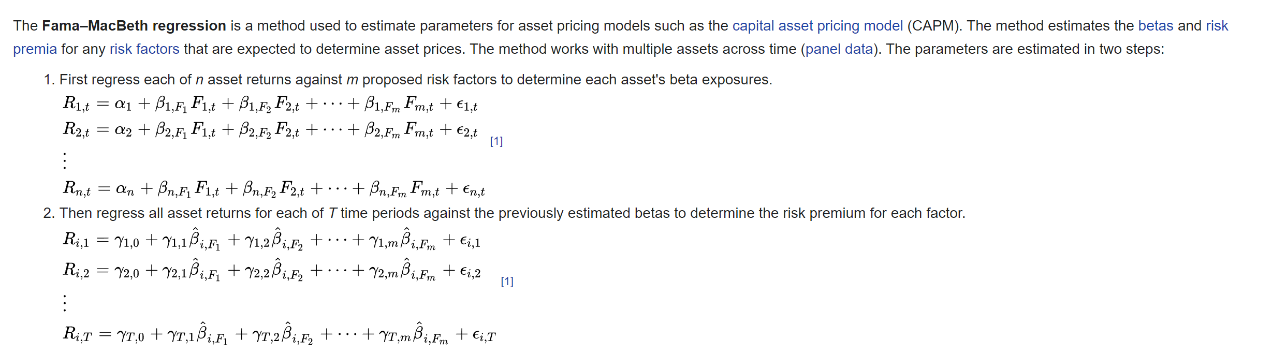This screenshot has width=1272, height=354.
Task: Click the bold "Fama–MacBeth regression" title text
Action: click(134, 26)
